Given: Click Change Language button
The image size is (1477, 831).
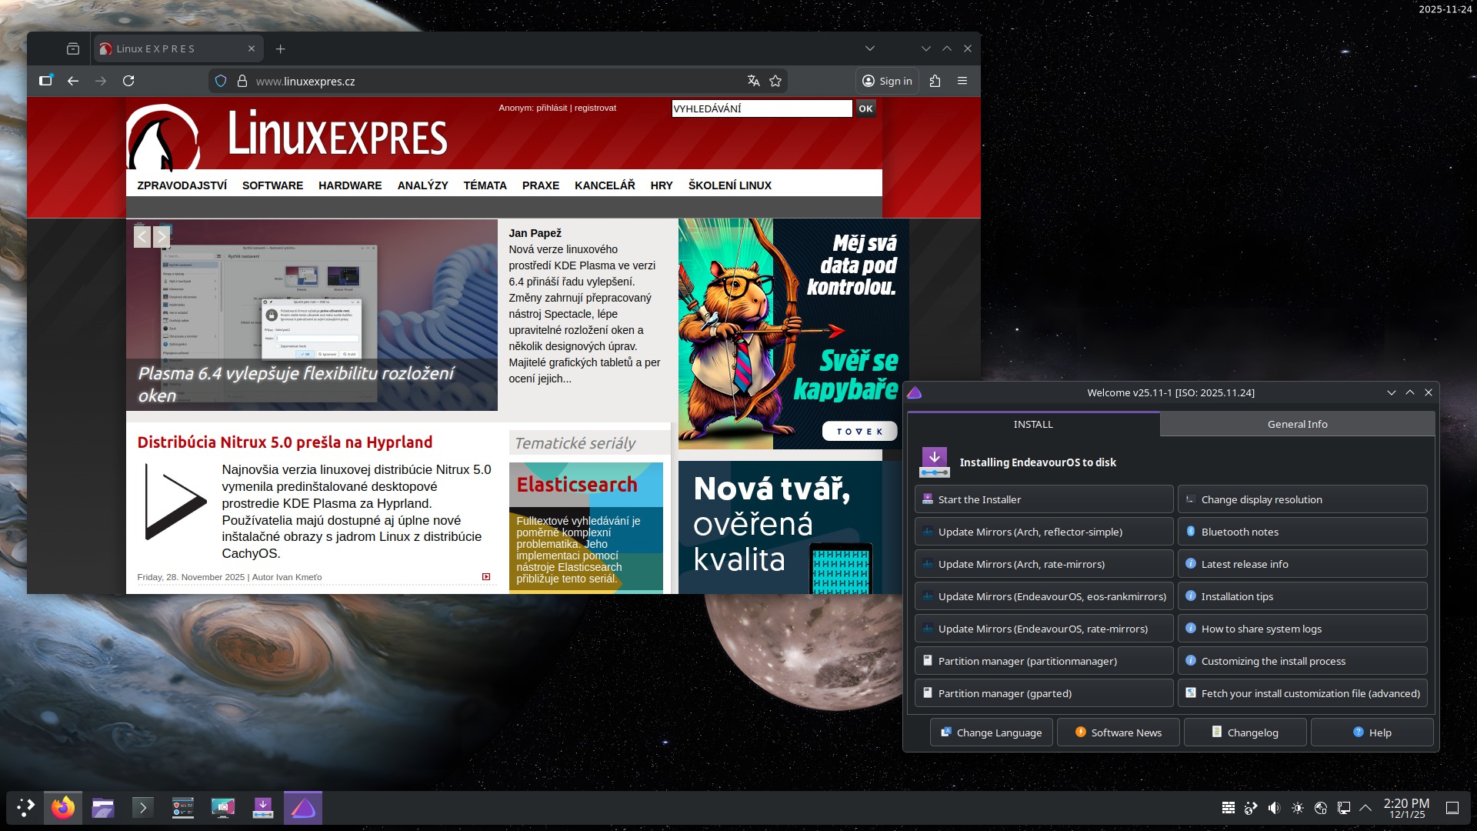Looking at the screenshot, I should tap(991, 733).
